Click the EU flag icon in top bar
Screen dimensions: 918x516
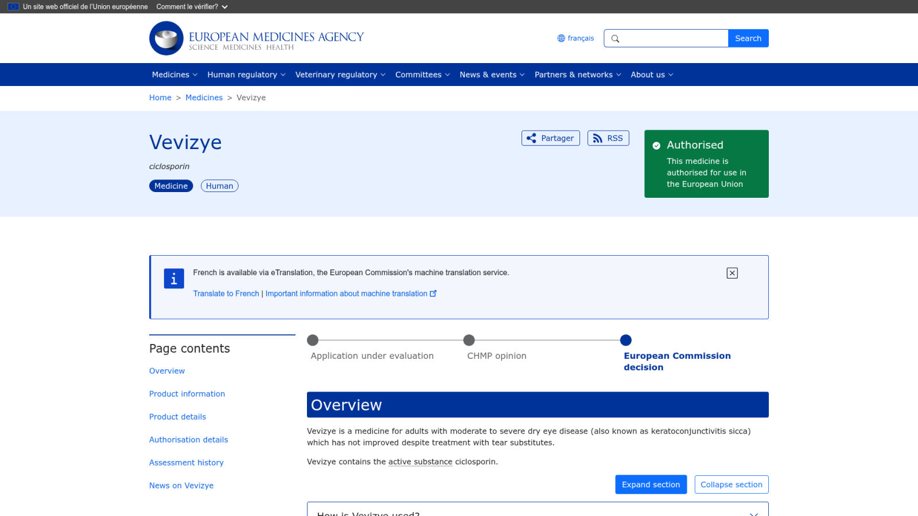tap(13, 7)
